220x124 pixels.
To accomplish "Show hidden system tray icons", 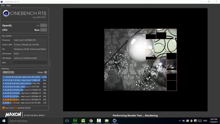I will pyautogui.click(x=180, y=121).
